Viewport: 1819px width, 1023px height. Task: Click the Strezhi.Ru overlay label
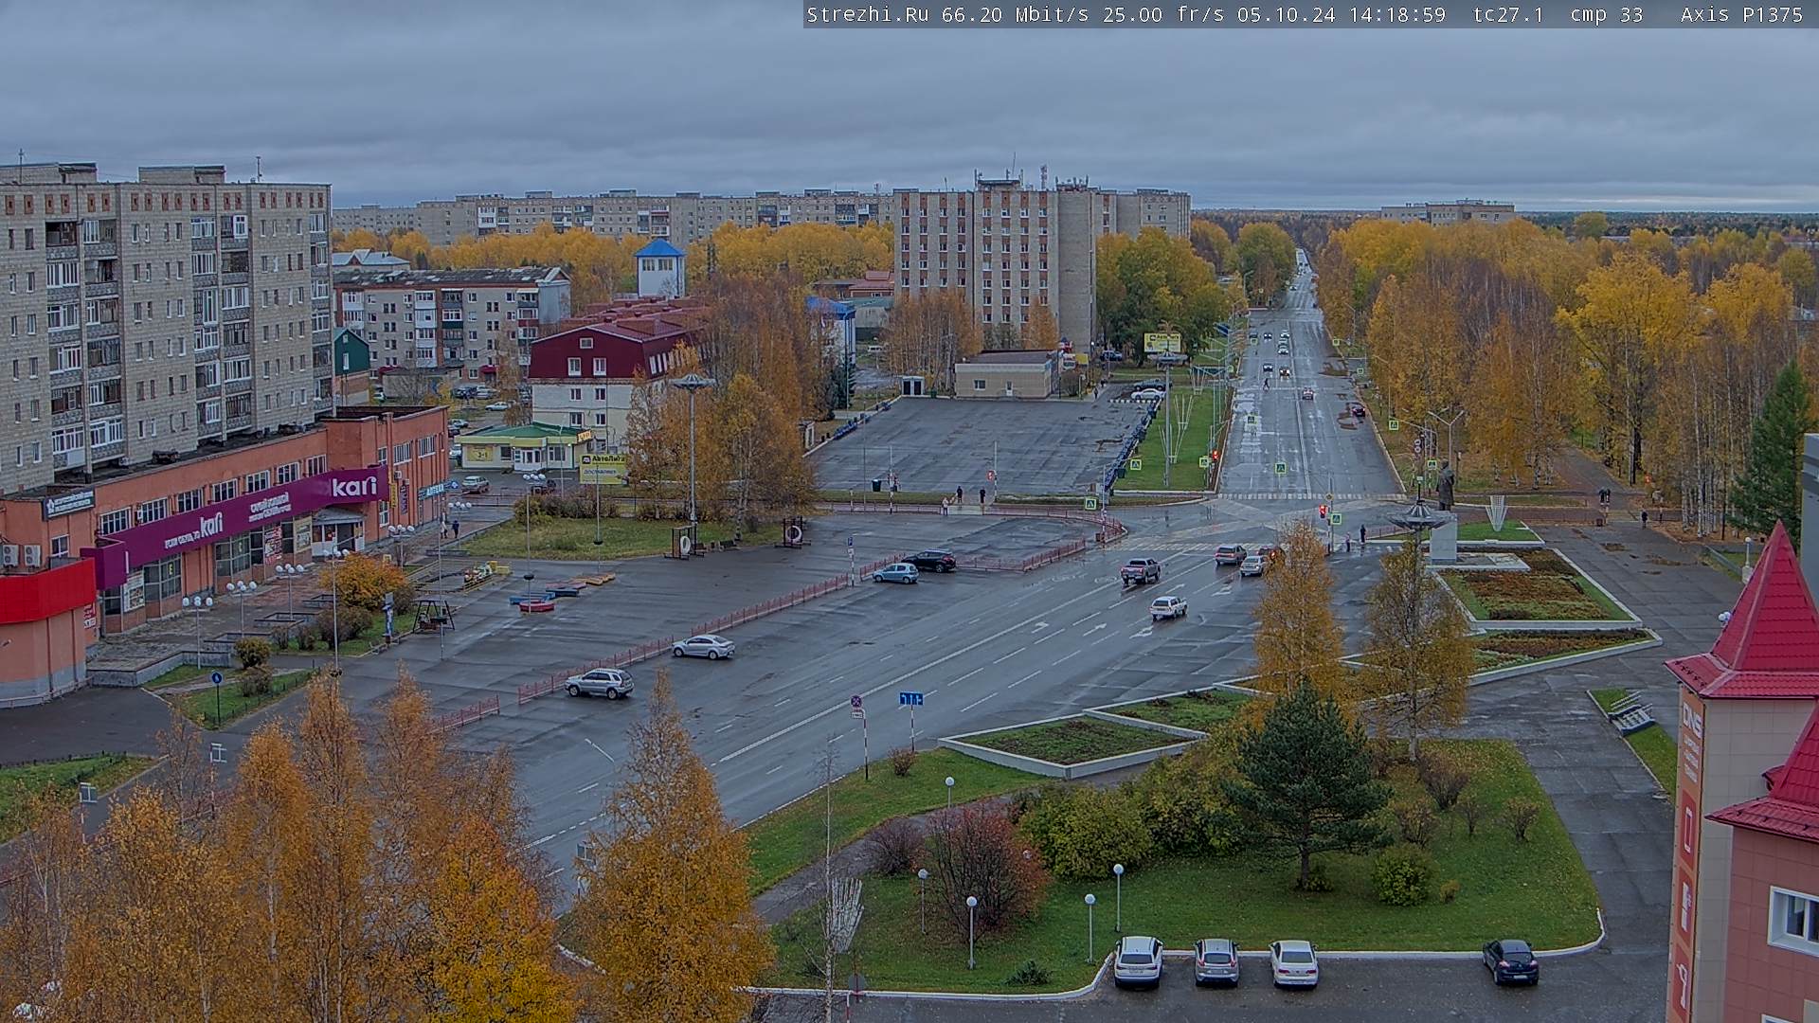click(x=867, y=14)
